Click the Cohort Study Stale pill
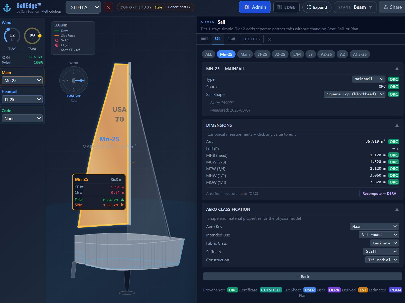This screenshot has width=405, height=303. point(155,7)
